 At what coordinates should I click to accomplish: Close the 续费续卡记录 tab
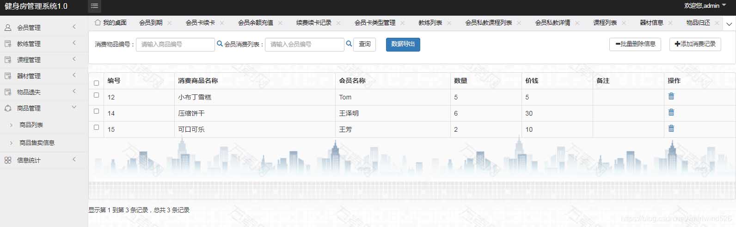[338, 23]
